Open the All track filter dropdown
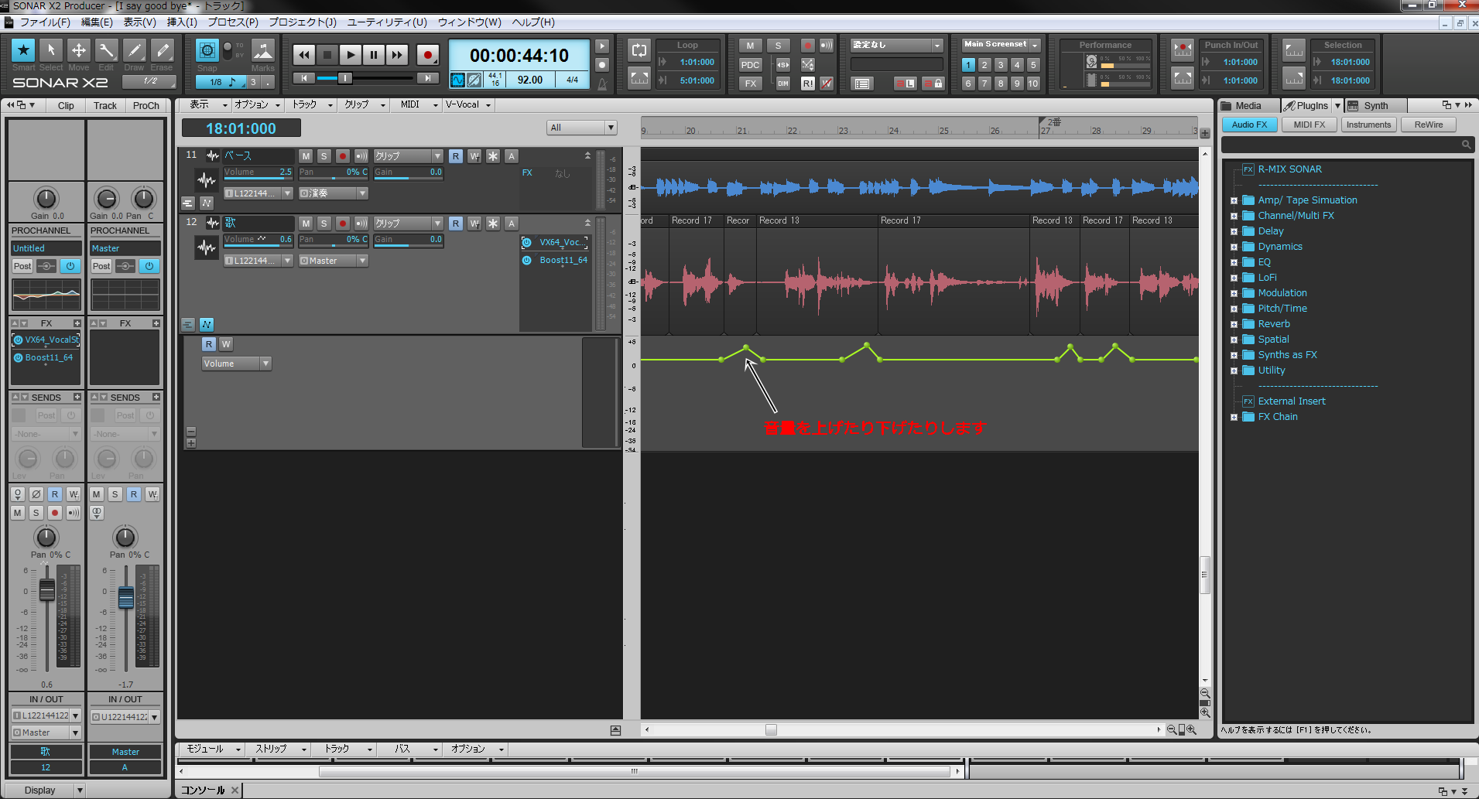Image resolution: width=1479 pixels, height=799 pixels. (x=582, y=128)
